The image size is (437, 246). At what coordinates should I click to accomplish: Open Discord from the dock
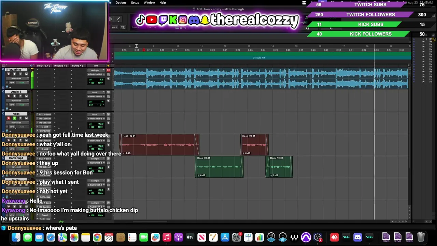[357, 237]
